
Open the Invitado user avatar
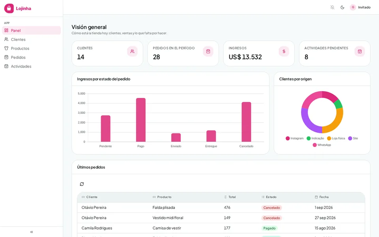pyautogui.click(x=353, y=7)
